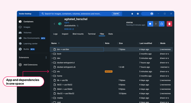Screen dimensions: 191x103
Task: Open the troubleshoot bug icon
Action: (132, 14)
